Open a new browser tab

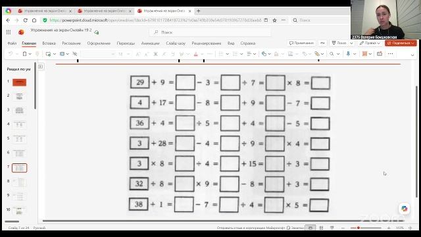[x=199, y=11]
